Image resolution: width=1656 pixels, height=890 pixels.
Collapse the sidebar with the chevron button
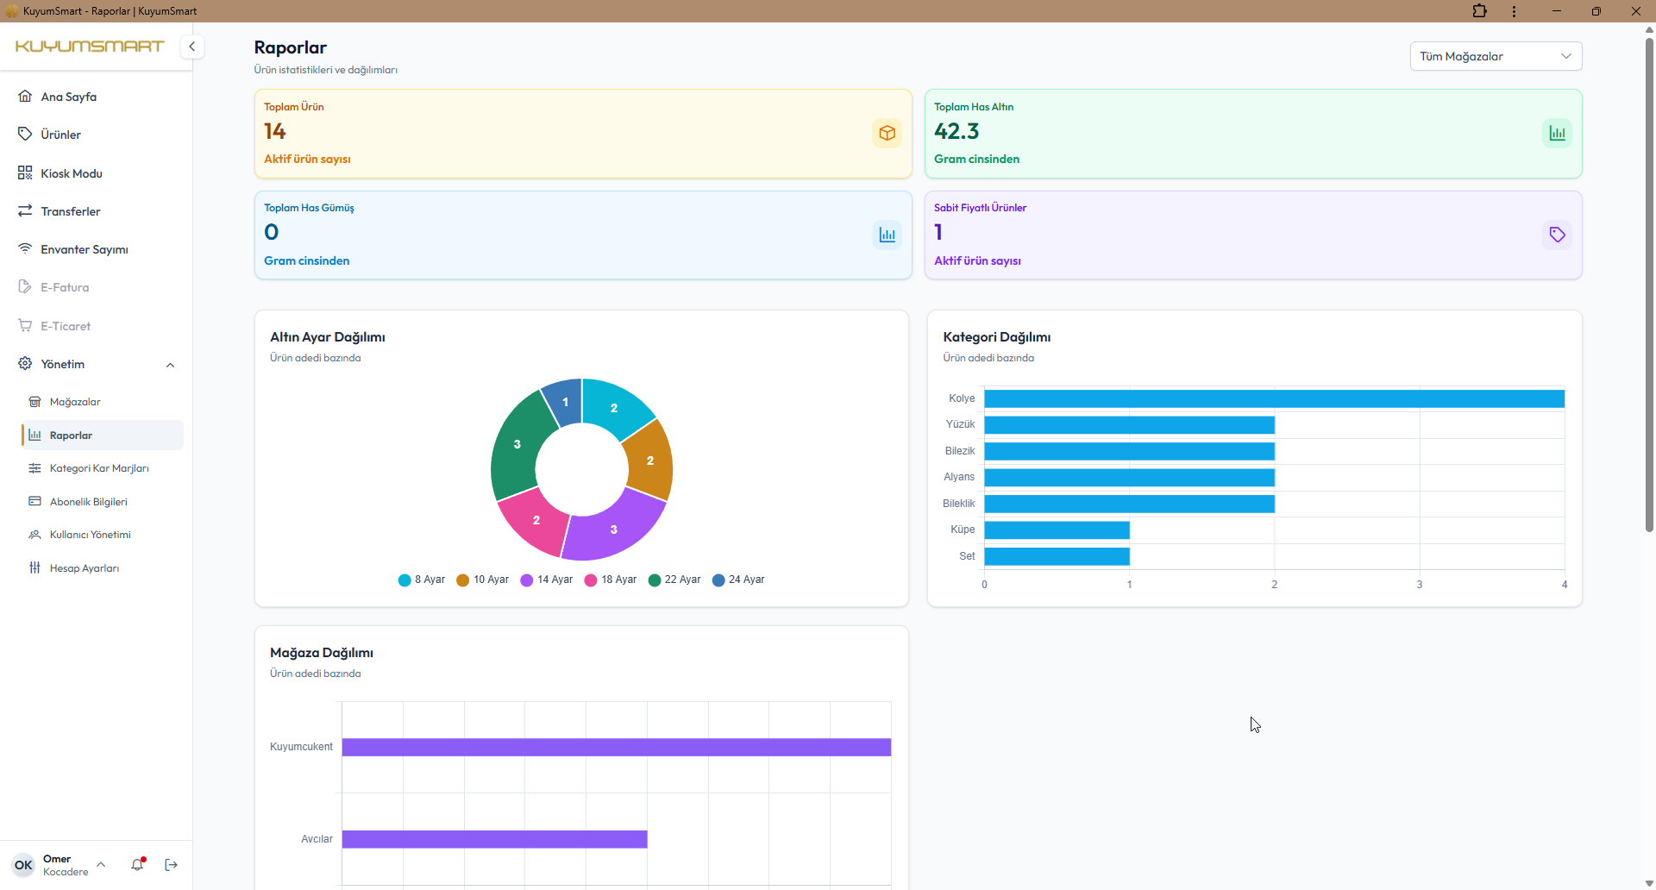pos(192,47)
